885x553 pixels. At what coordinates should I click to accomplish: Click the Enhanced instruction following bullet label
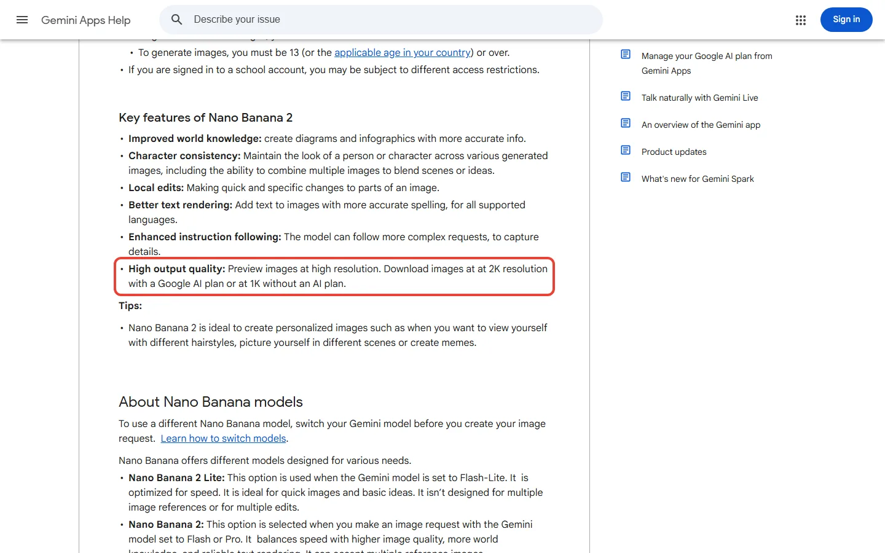[205, 237]
